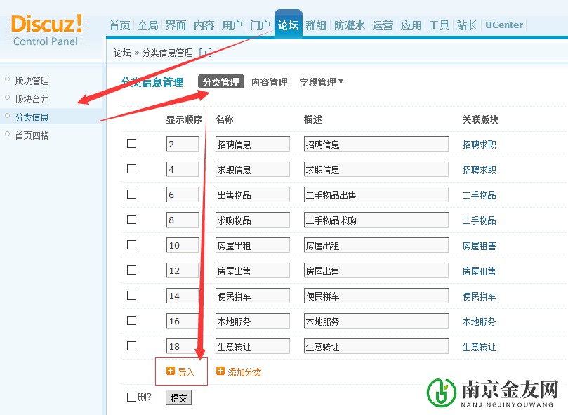This screenshot has height=415, width=568.
Task: Open the UCenter menu item
Action: 503,25
